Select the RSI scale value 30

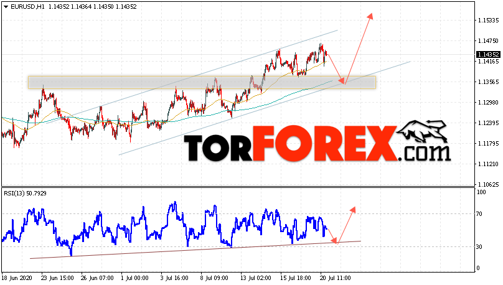(x=479, y=247)
